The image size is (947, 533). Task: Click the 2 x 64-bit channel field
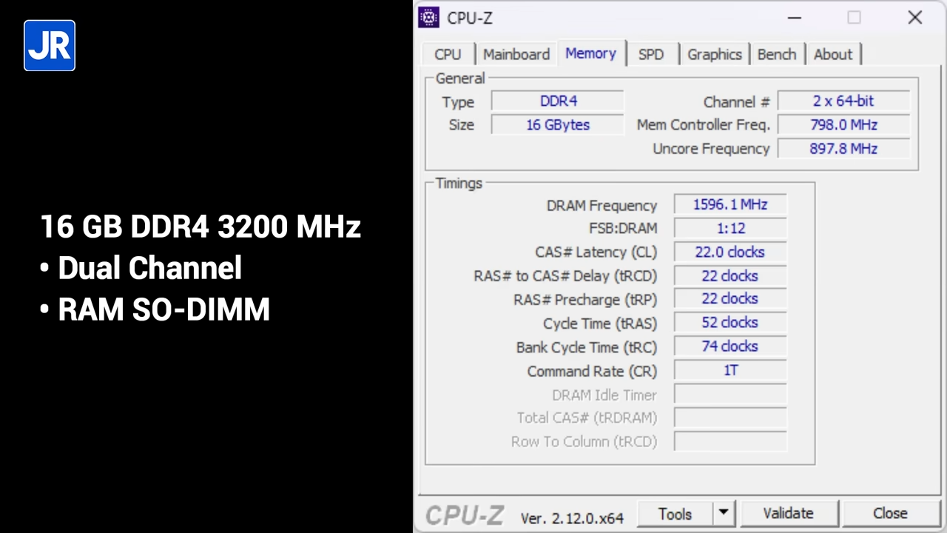point(843,101)
